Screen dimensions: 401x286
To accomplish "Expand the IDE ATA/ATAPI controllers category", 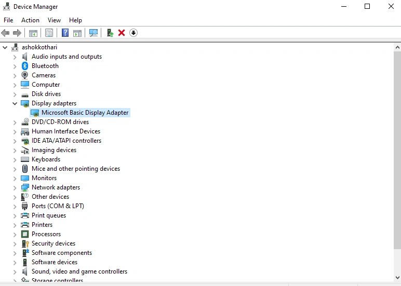I will pyautogui.click(x=15, y=141).
